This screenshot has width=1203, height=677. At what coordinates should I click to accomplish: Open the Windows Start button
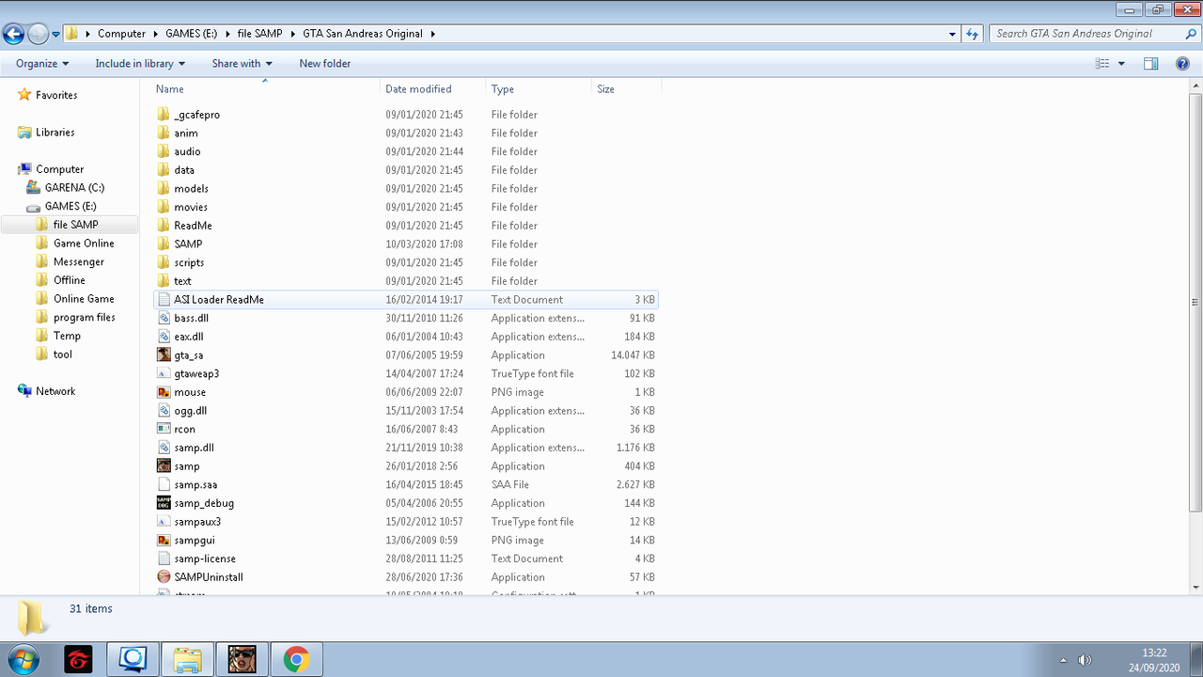click(x=22, y=659)
